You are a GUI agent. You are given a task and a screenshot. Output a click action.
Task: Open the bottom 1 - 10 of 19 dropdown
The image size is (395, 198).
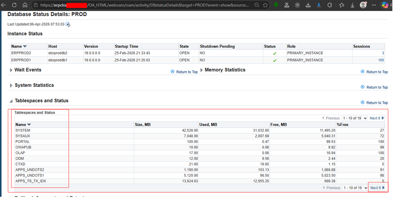pyautogui.click(x=354, y=188)
